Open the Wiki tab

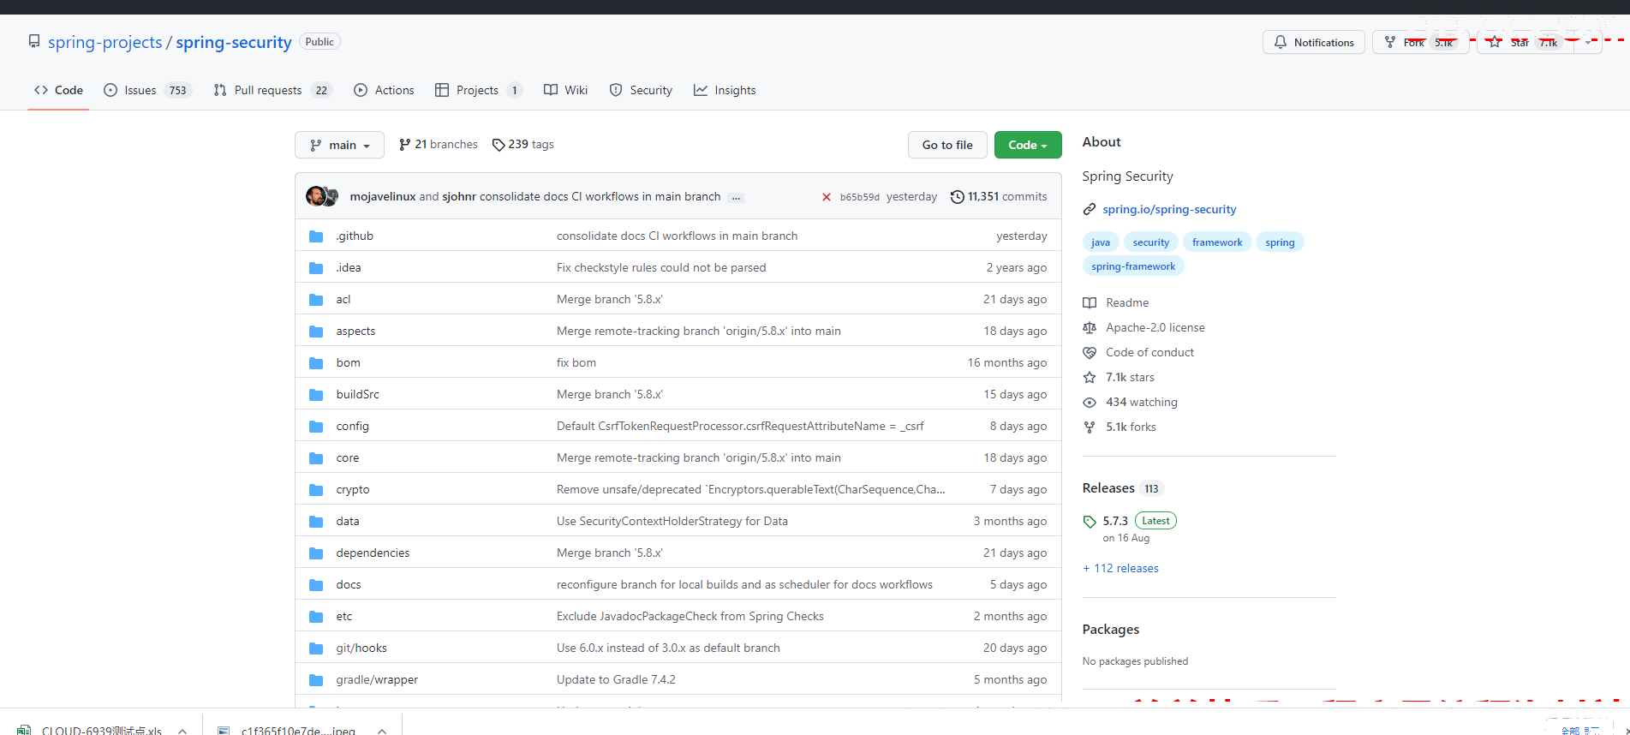pyautogui.click(x=565, y=90)
